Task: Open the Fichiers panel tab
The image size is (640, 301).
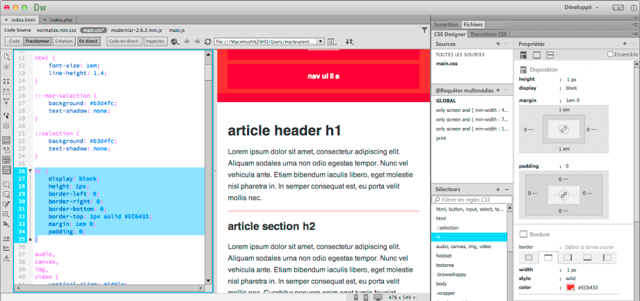Action: click(x=473, y=24)
